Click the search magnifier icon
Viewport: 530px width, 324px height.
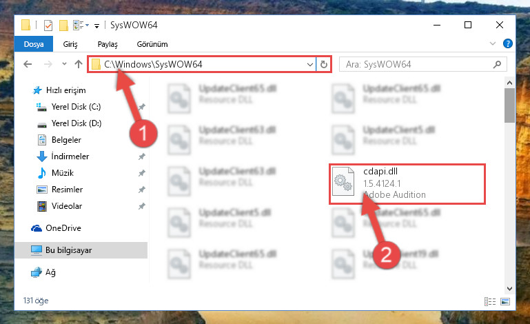click(497, 64)
